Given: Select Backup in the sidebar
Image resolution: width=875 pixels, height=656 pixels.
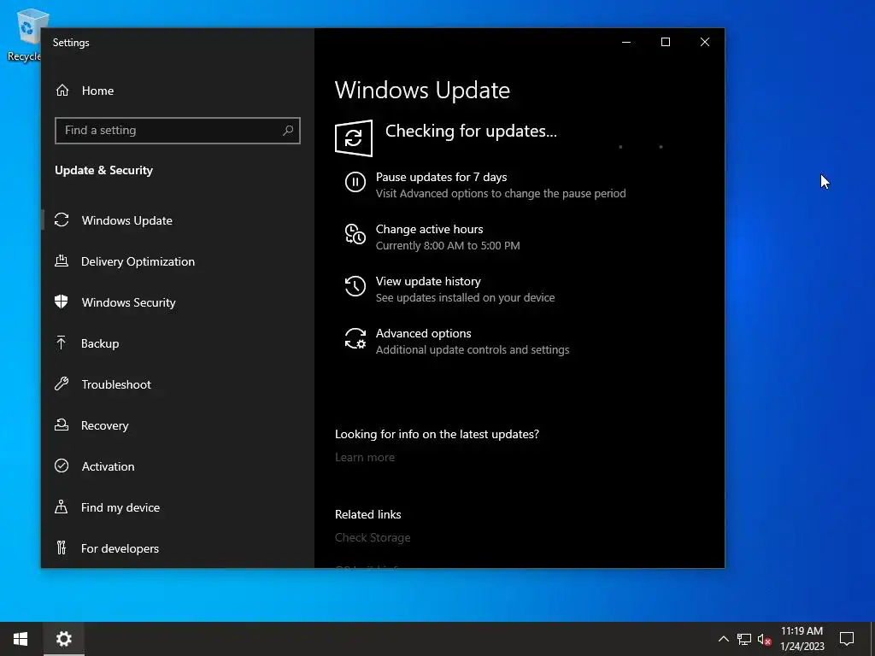Looking at the screenshot, I should 178,343.
